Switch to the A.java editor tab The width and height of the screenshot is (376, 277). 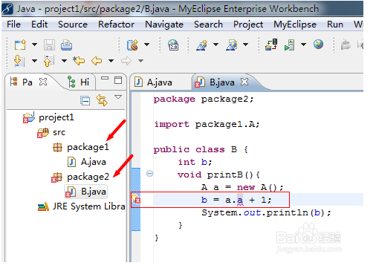(153, 82)
